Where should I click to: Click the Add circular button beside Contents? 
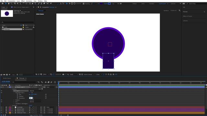[x=42, y=89]
